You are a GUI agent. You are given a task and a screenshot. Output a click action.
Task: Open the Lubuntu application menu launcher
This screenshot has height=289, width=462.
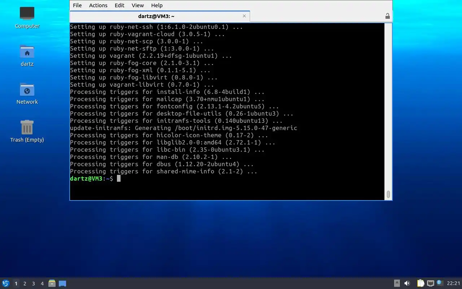(x=5, y=284)
